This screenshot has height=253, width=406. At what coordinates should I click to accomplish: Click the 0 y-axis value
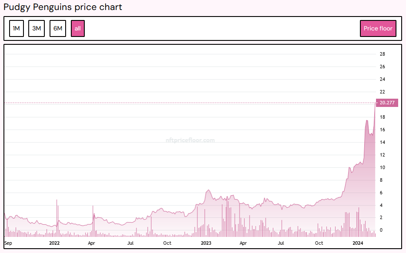click(x=381, y=230)
